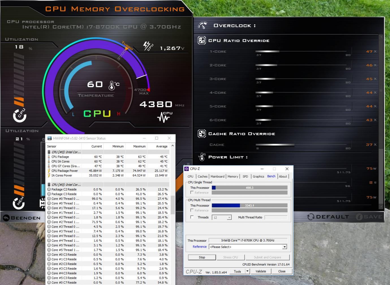Image resolution: width=390 pixels, height=285 pixels.
Task: Open the Threads count dropdown
Action: coord(229,217)
